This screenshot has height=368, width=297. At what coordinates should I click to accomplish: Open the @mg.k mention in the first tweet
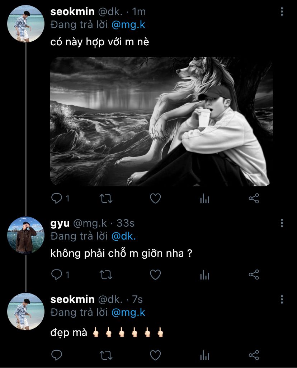(x=128, y=25)
